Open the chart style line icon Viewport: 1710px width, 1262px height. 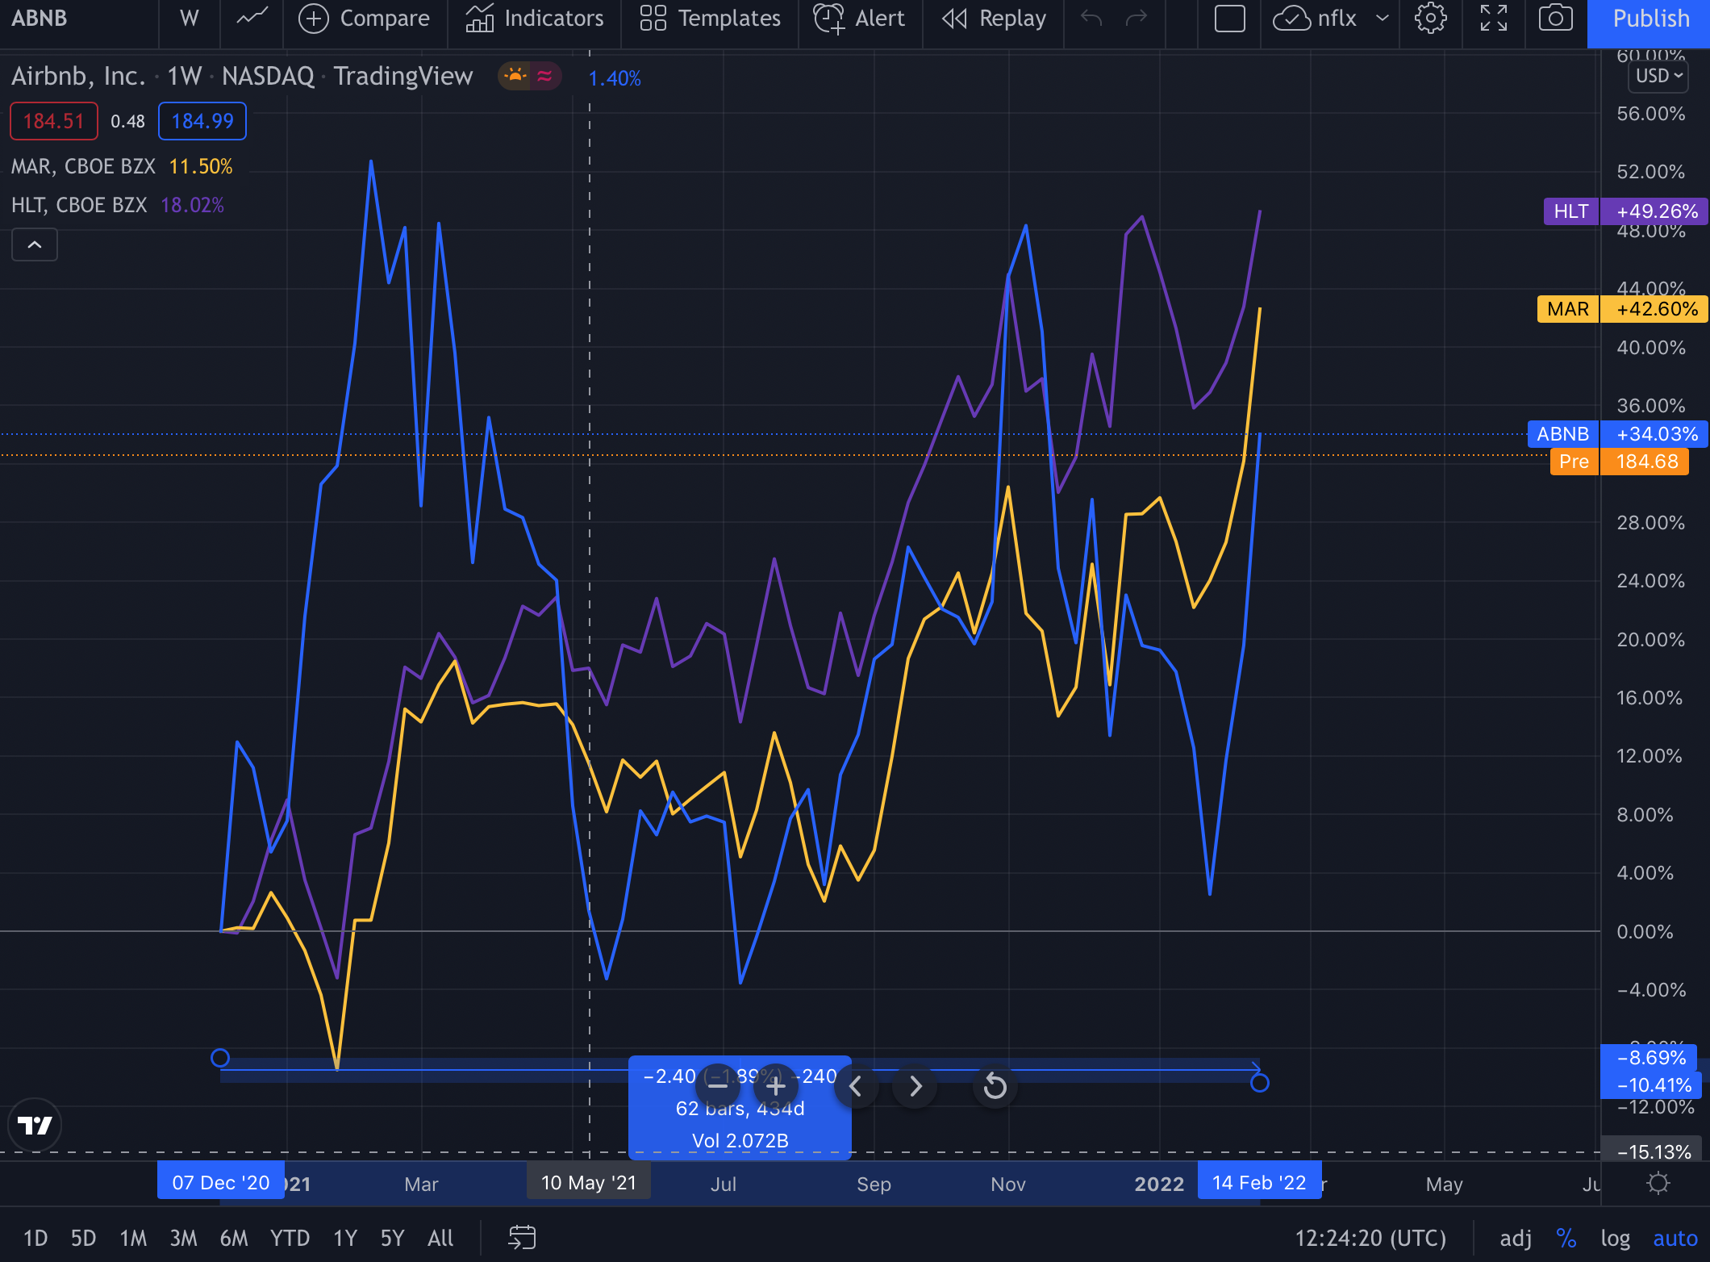point(252,18)
